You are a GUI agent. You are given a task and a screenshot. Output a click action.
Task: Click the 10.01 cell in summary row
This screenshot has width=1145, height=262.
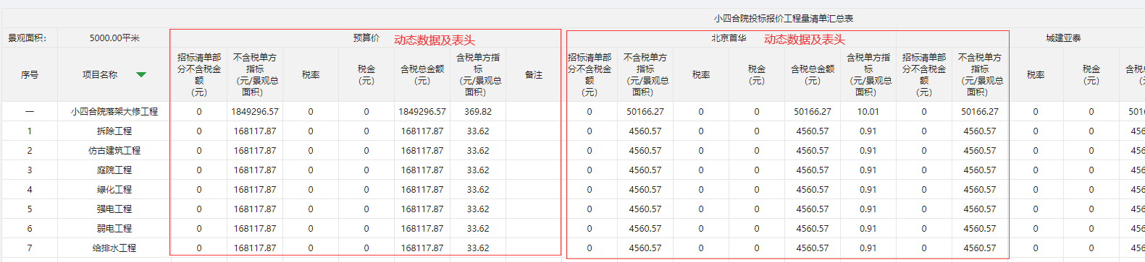(868, 112)
